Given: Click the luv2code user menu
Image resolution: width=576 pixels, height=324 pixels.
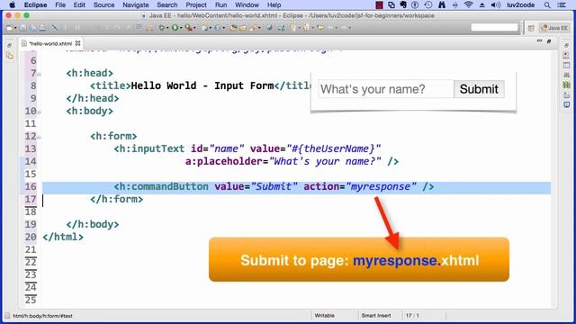Looking at the screenshot, I should tap(520, 4).
